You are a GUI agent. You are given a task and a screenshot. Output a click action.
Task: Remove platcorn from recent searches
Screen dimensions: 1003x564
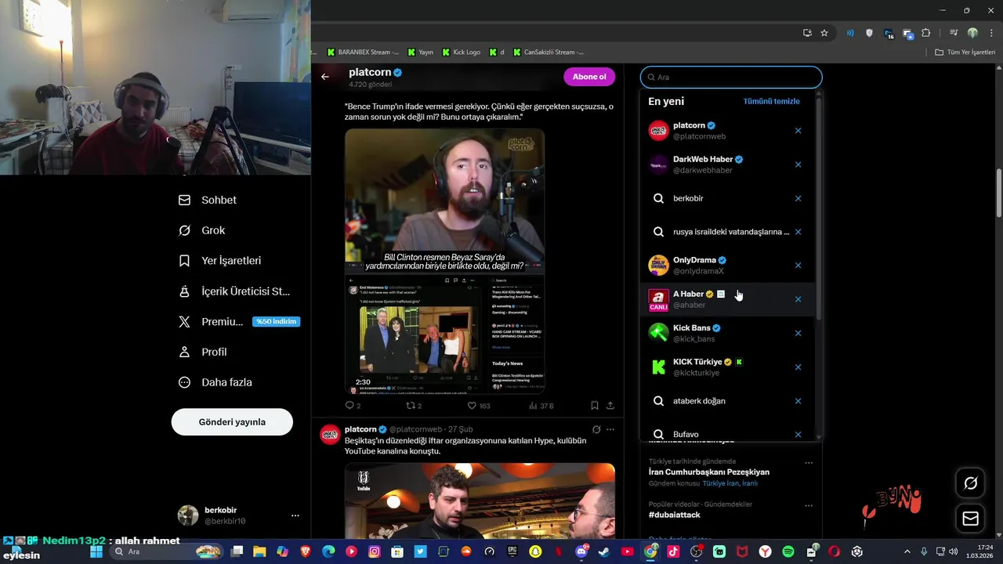coord(798,131)
